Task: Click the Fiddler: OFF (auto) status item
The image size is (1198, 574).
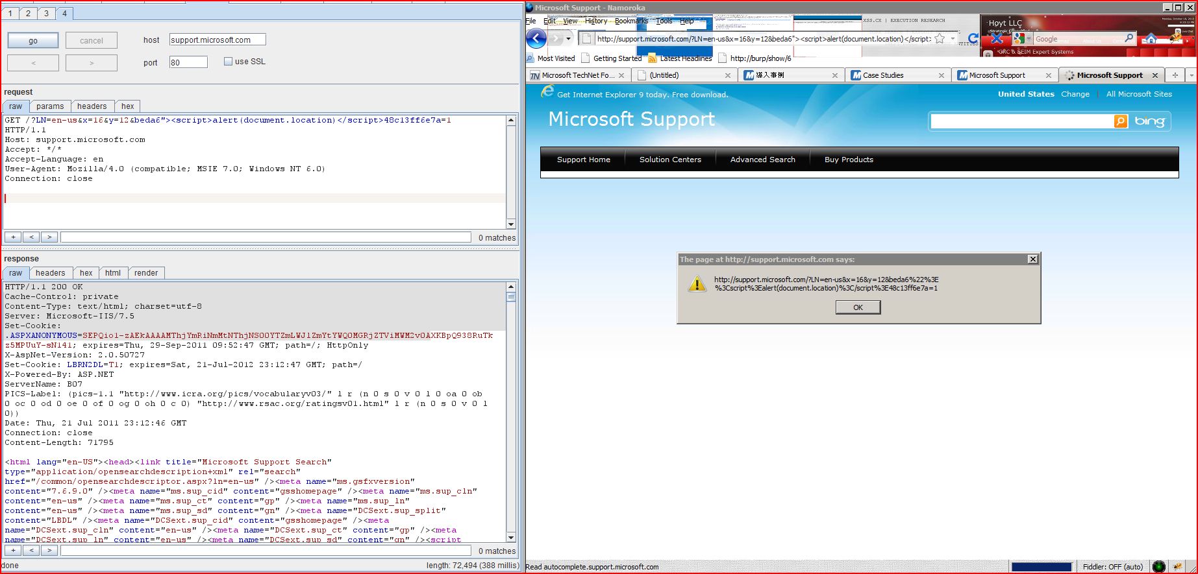Action: pyautogui.click(x=1112, y=567)
